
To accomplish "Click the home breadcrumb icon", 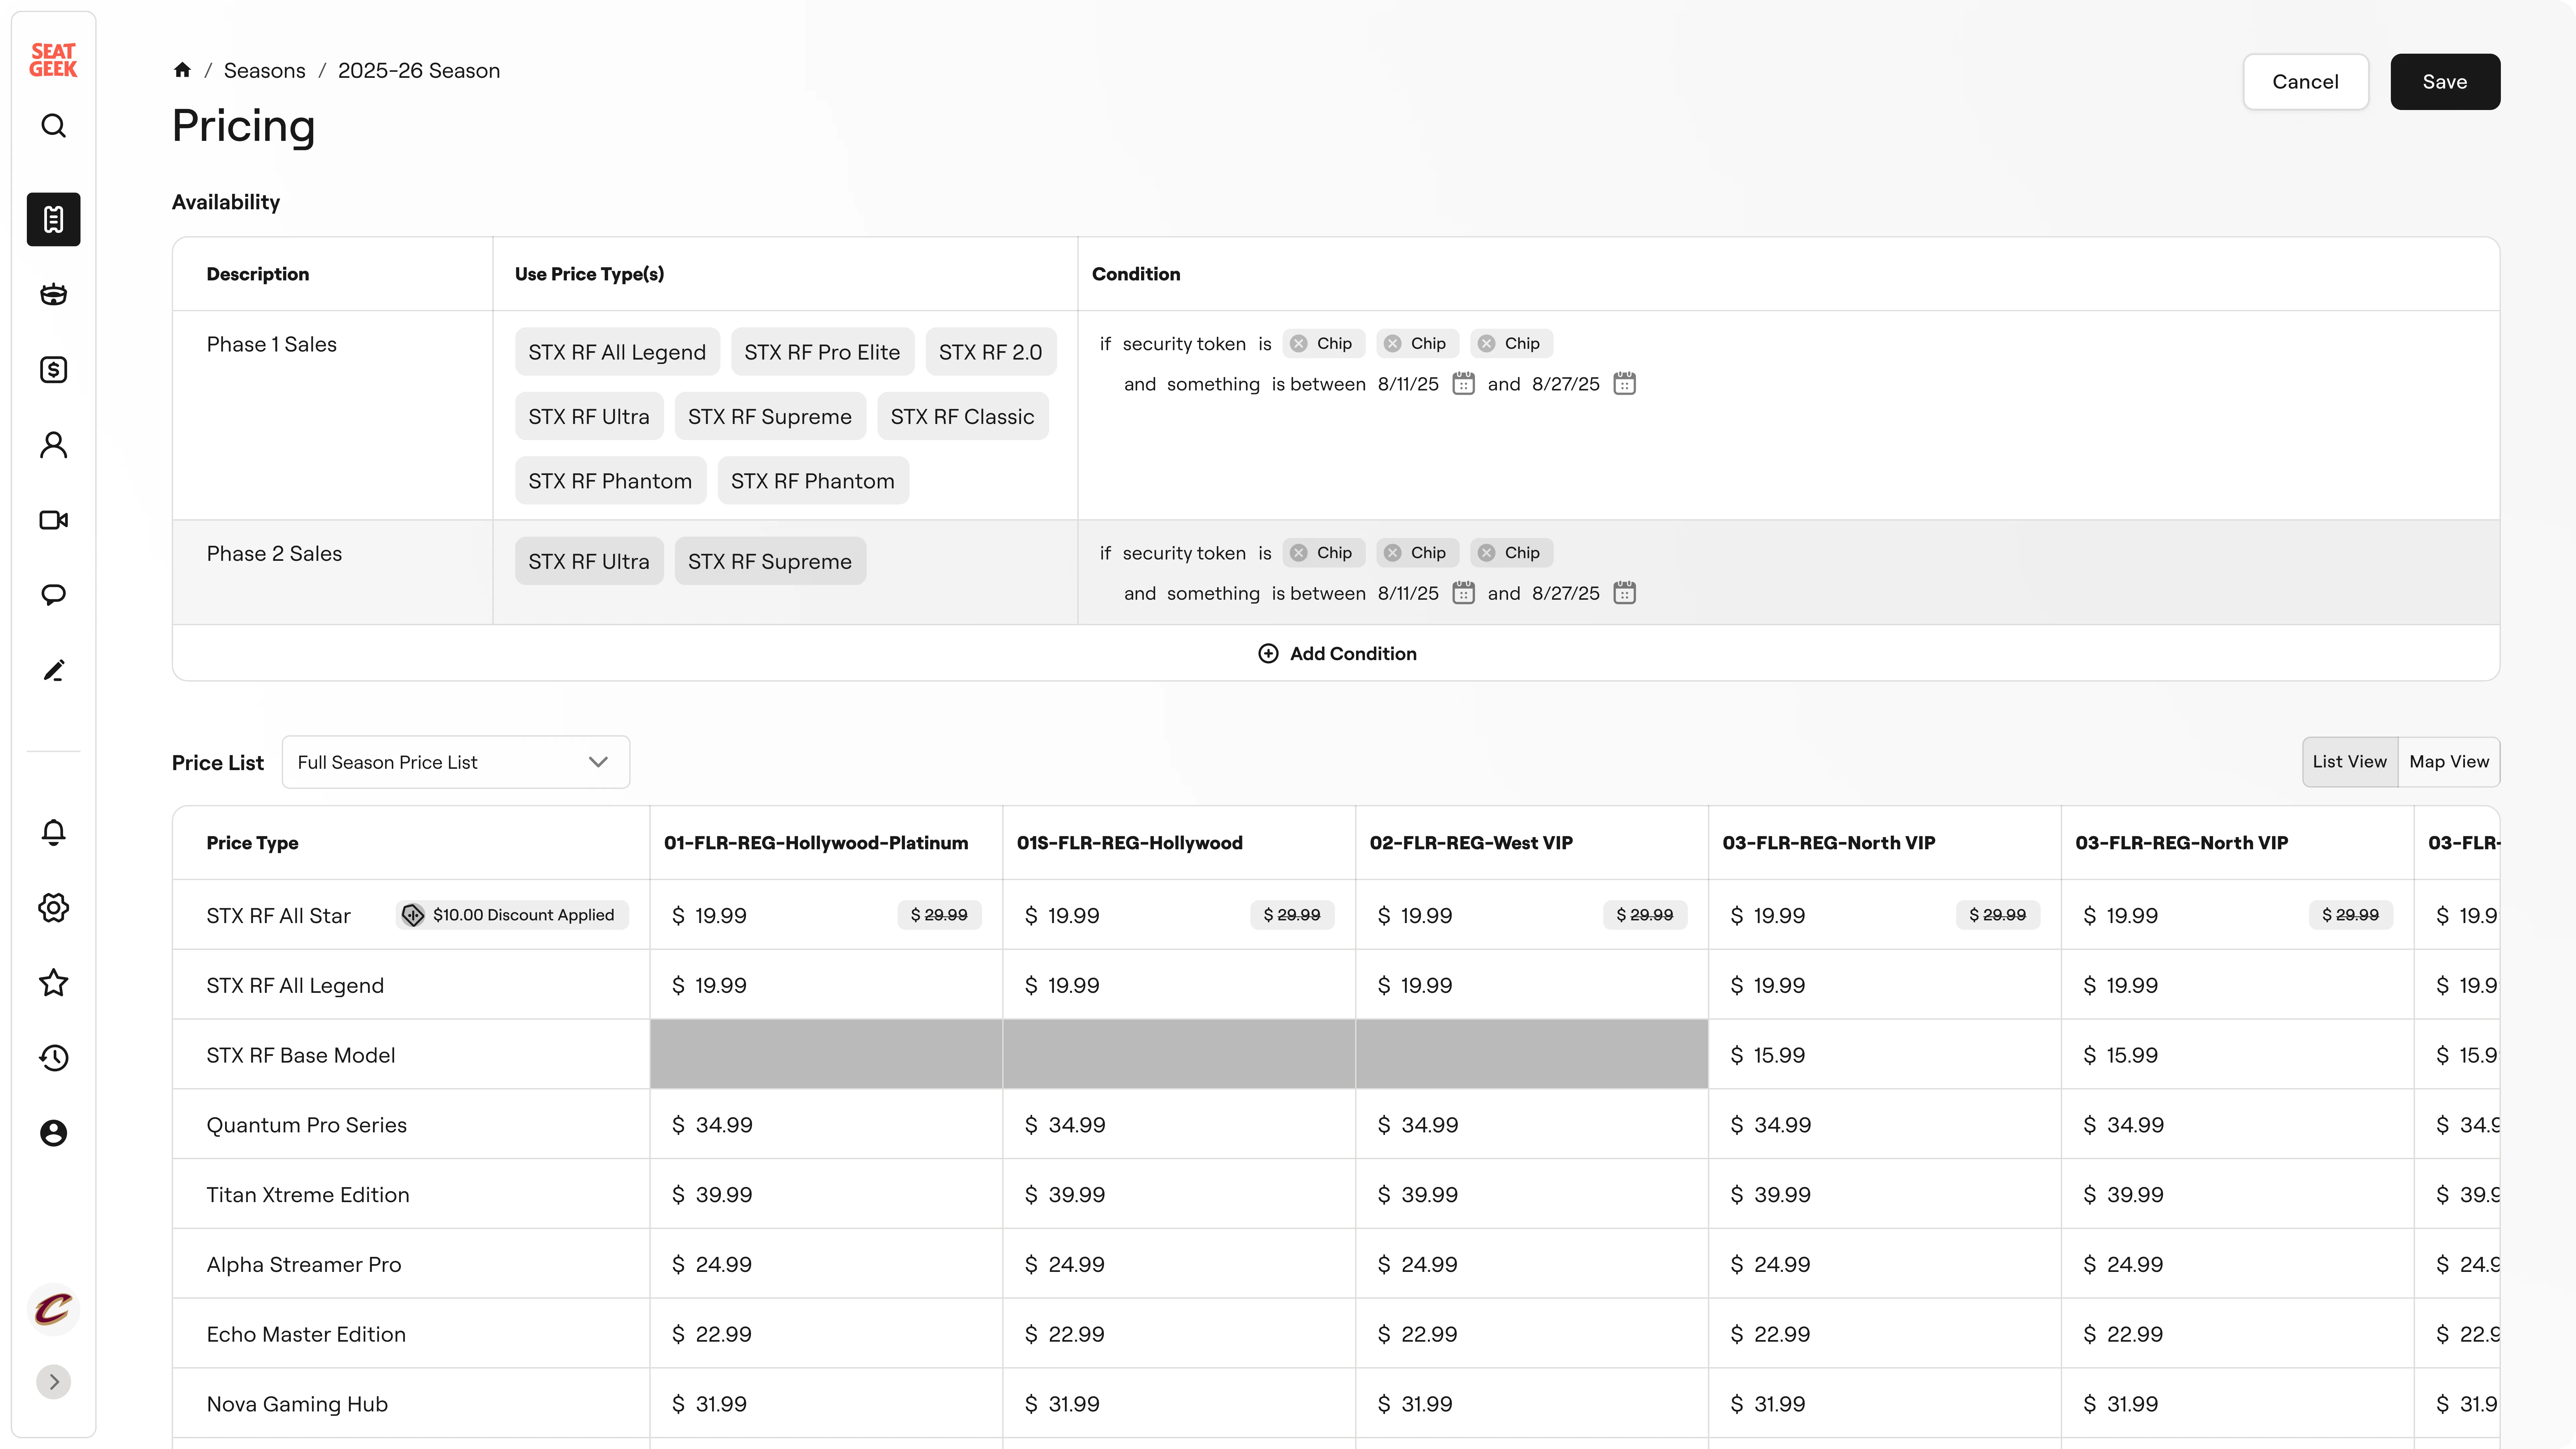I will coord(182,70).
